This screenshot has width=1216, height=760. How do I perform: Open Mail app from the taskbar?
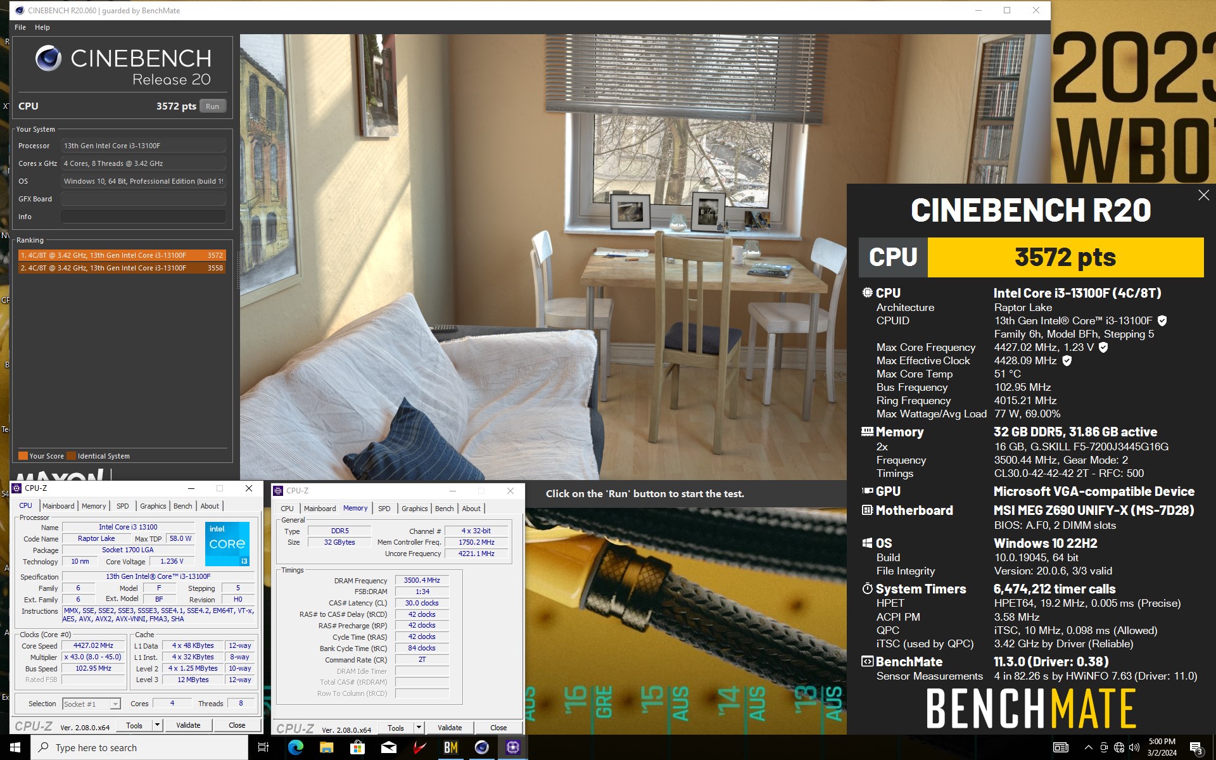click(388, 747)
